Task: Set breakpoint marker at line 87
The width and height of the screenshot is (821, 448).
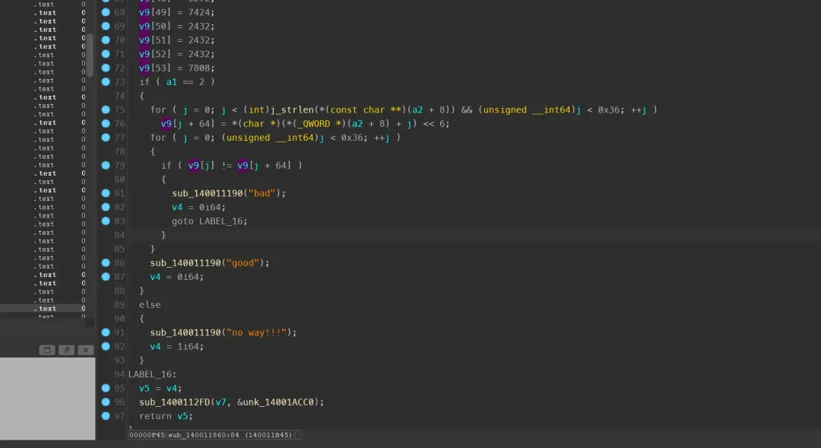Action: click(x=106, y=277)
